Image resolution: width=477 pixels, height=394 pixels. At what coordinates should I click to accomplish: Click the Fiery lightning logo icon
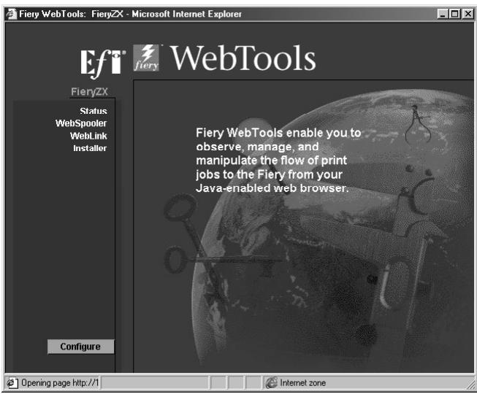(x=146, y=58)
